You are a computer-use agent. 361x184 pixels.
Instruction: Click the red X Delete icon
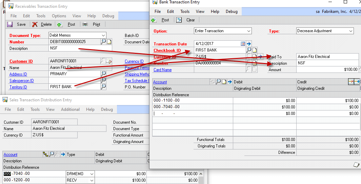[35, 24]
